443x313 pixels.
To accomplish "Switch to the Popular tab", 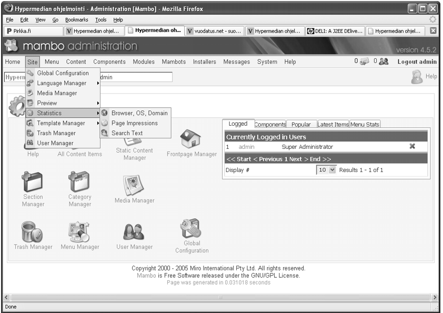I will click(301, 124).
